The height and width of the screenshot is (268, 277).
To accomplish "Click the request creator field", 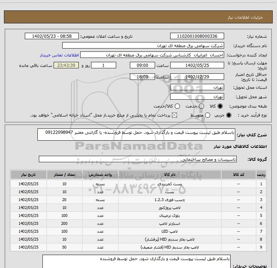I will click(152, 55).
